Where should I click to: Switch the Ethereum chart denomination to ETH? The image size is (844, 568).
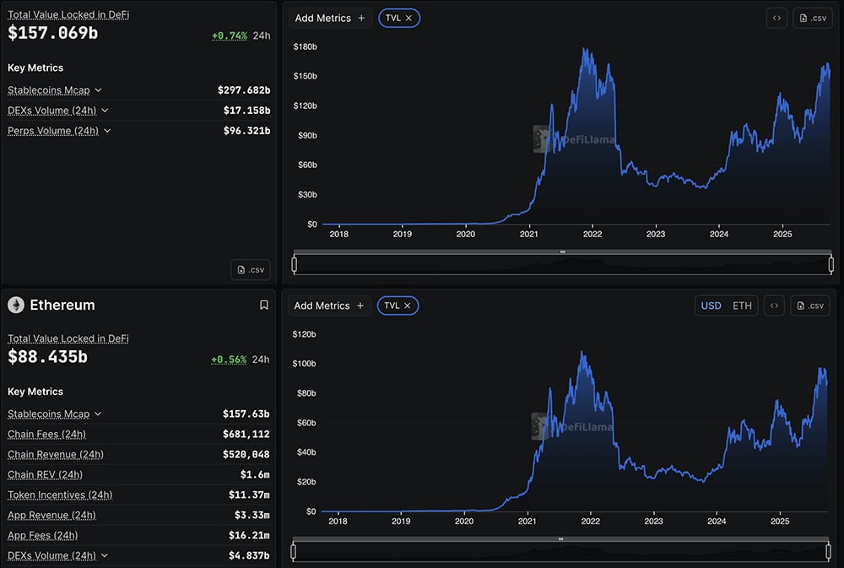pos(742,306)
